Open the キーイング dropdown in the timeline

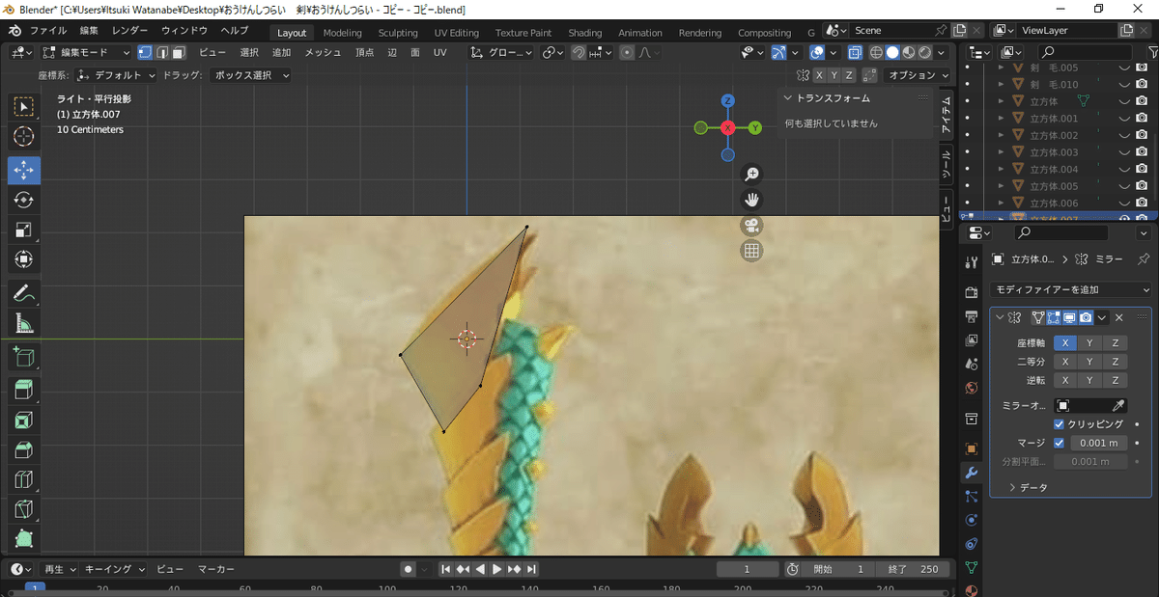(114, 569)
